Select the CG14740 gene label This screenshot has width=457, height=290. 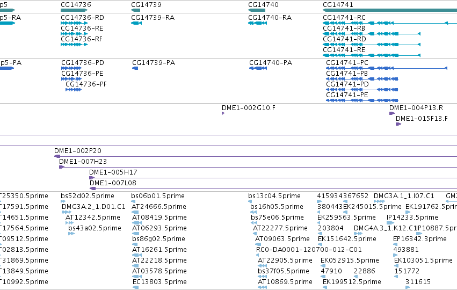pyautogui.click(x=263, y=5)
